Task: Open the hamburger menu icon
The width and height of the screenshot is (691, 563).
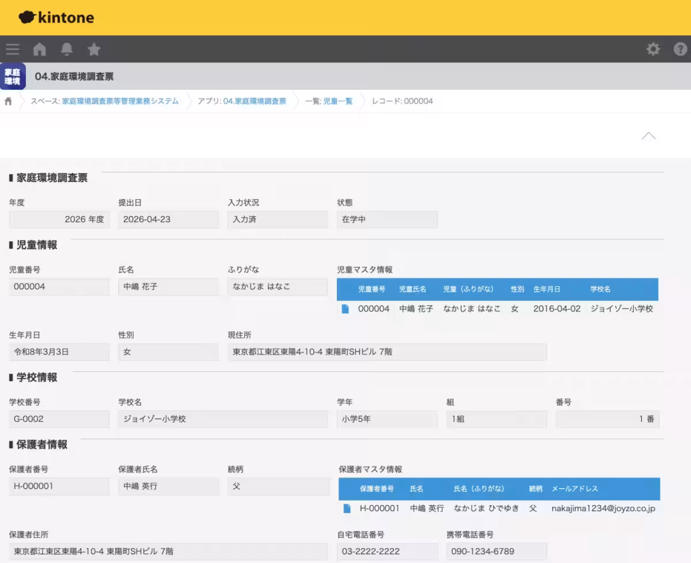Action: [x=13, y=50]
